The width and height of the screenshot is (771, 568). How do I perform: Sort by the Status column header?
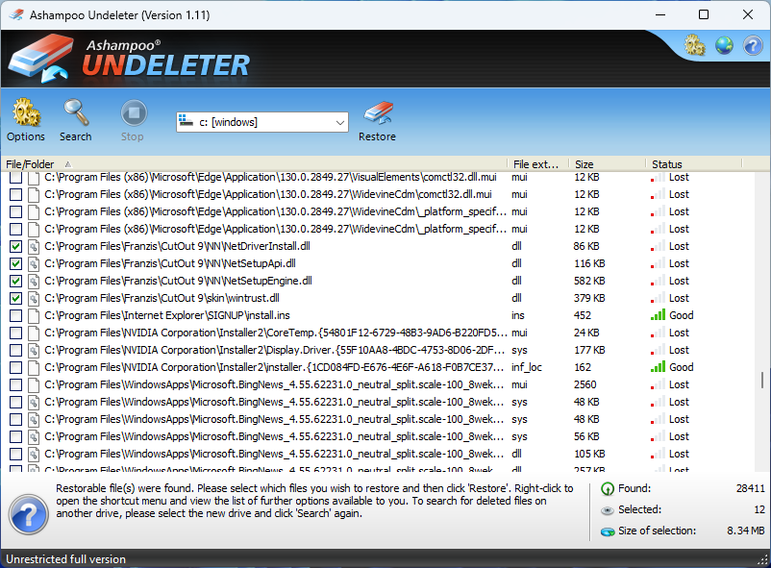click(x=693, y=163)
